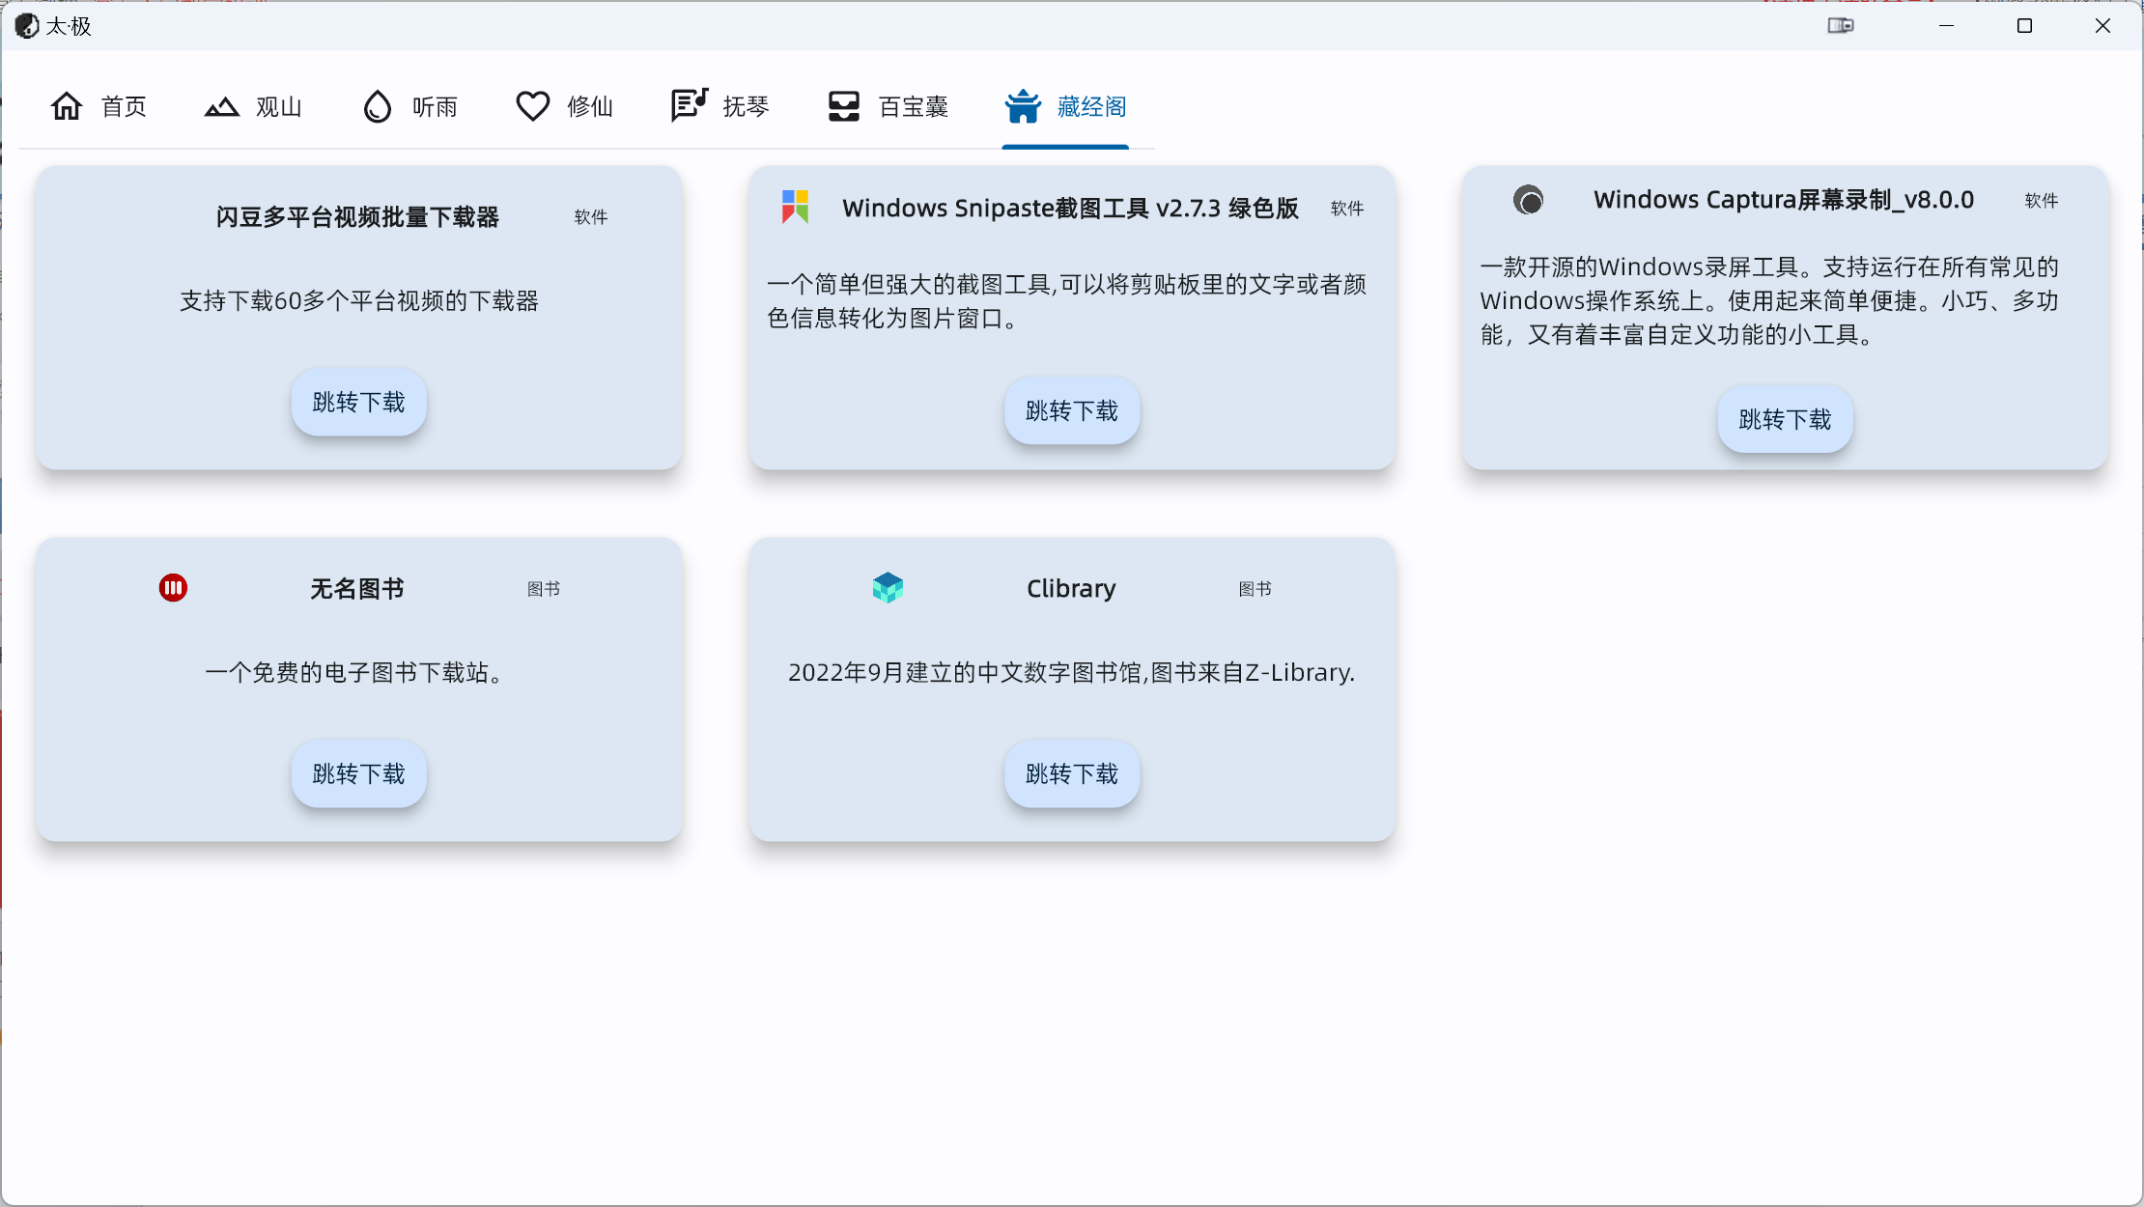Click the heart icon for 修仙
The height and width of the screenshot is (1207, 2144).
pyautogui.click(x=532, y=106)
